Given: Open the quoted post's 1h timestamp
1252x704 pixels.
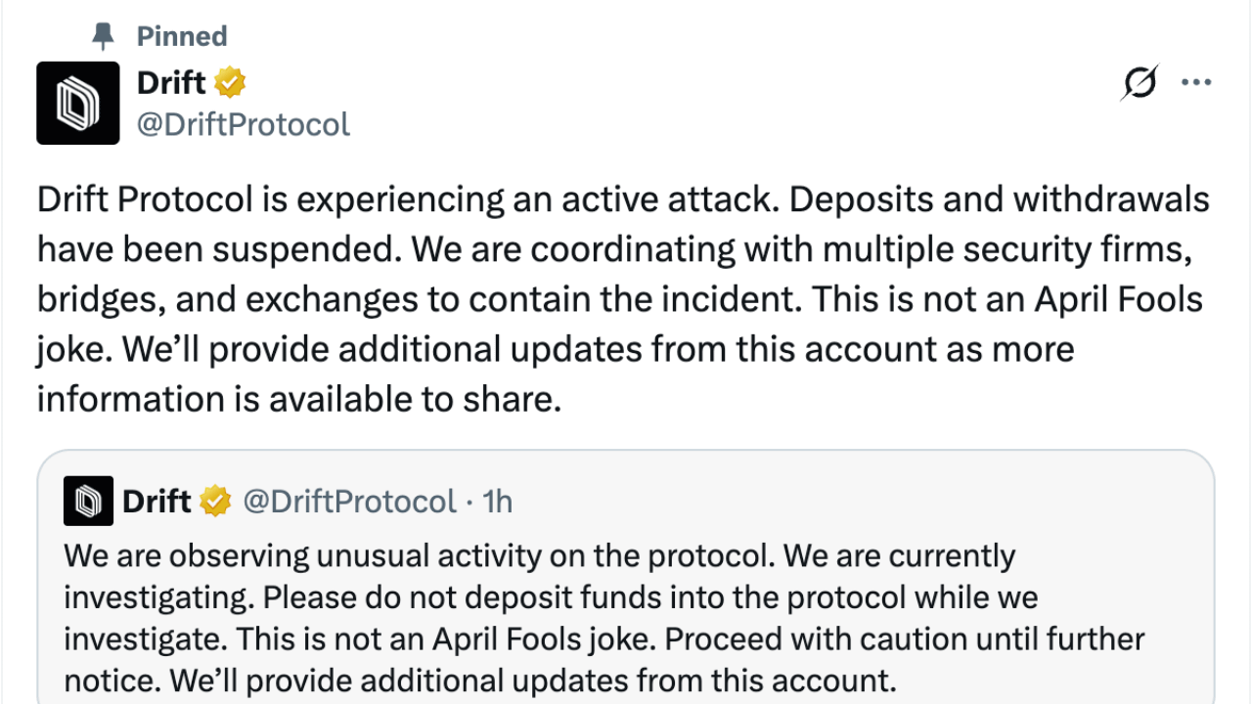Looking at the screenshot, I should point(498,503).
